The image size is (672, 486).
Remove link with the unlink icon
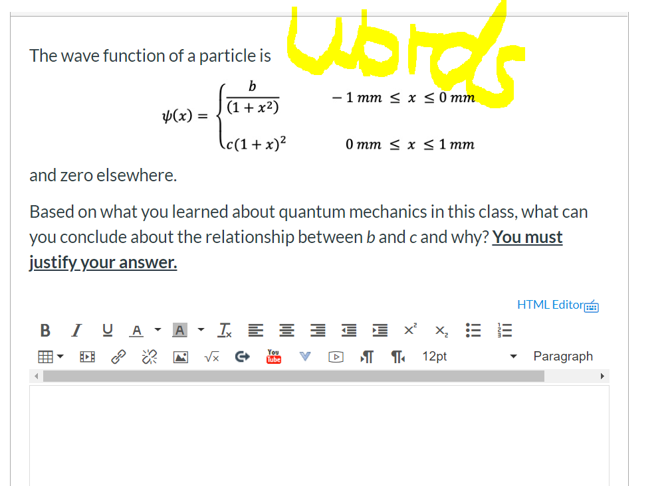(x=149, y=357)
